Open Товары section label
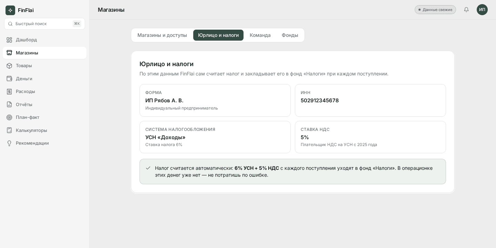Image resolution: width=496 pixels, height=248 pixels. (x=24, y=65)
